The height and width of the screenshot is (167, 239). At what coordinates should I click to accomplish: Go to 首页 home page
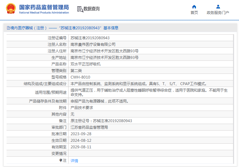point(194,13)
